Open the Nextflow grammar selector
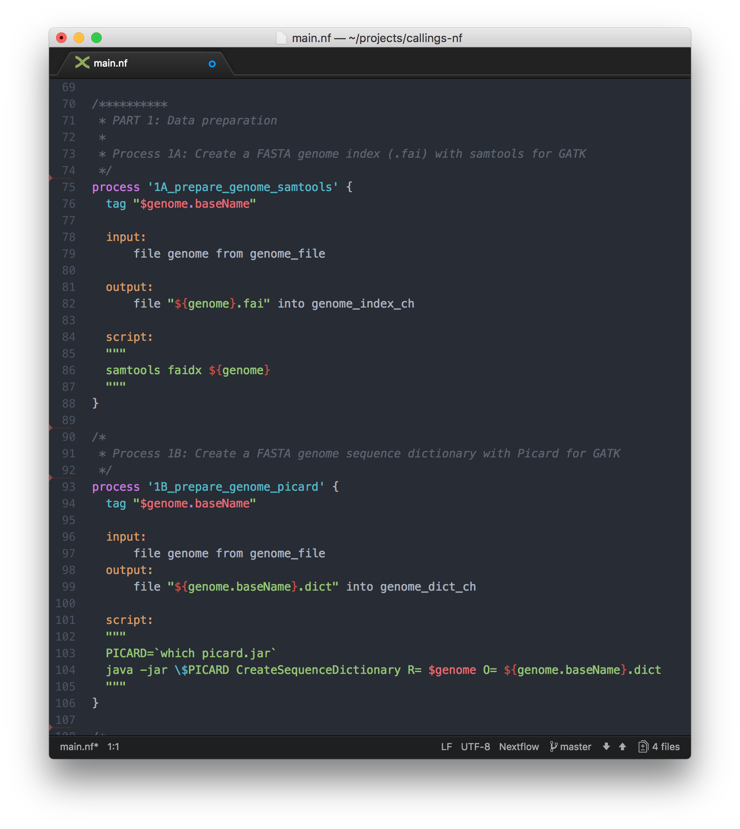 [x=519, y=747]
